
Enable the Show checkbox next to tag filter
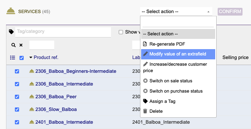pos(121,32)
